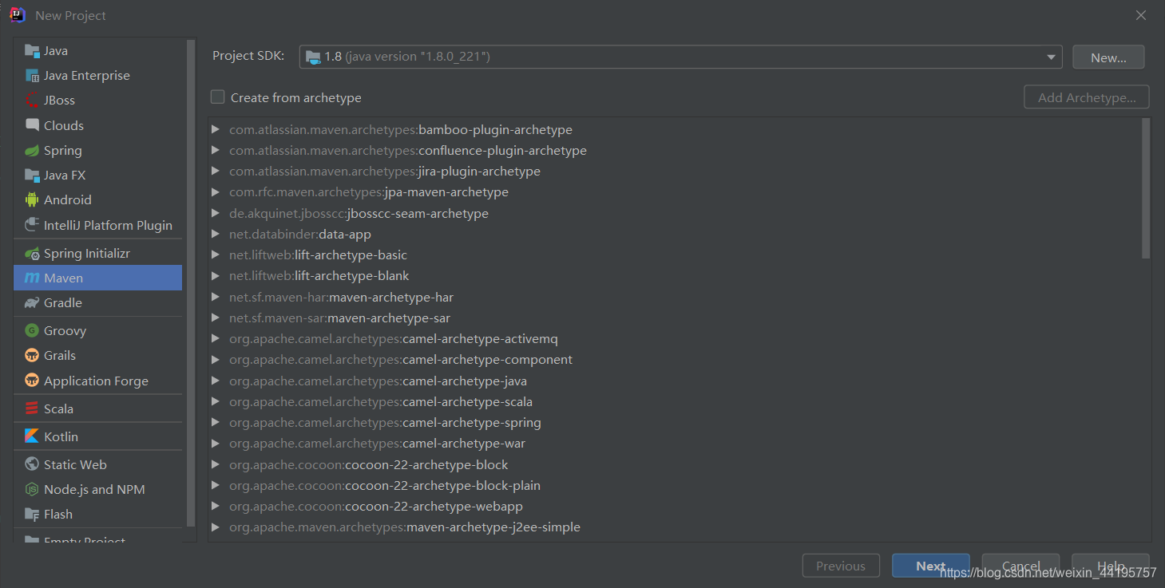
Task: Choose Kotlin in project type list
Action: tap(97, 436)
